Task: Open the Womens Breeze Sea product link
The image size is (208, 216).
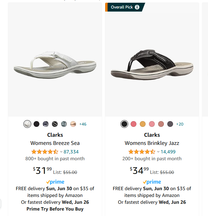Action: tap(55, 143)
